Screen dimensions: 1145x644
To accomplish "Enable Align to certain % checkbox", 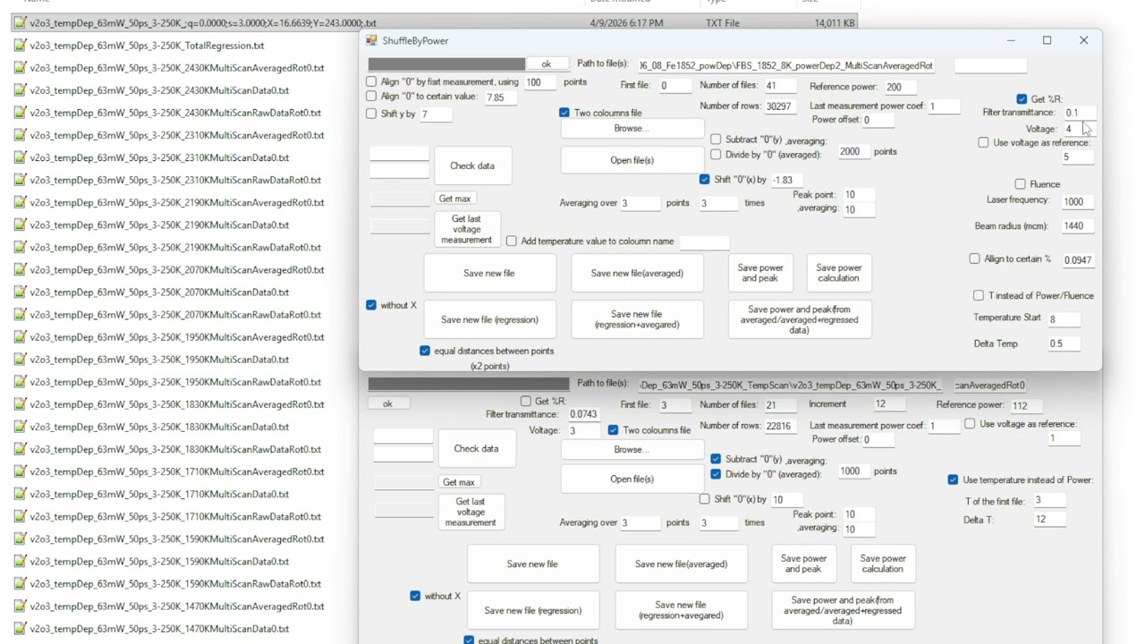I will tap(974, 258).
